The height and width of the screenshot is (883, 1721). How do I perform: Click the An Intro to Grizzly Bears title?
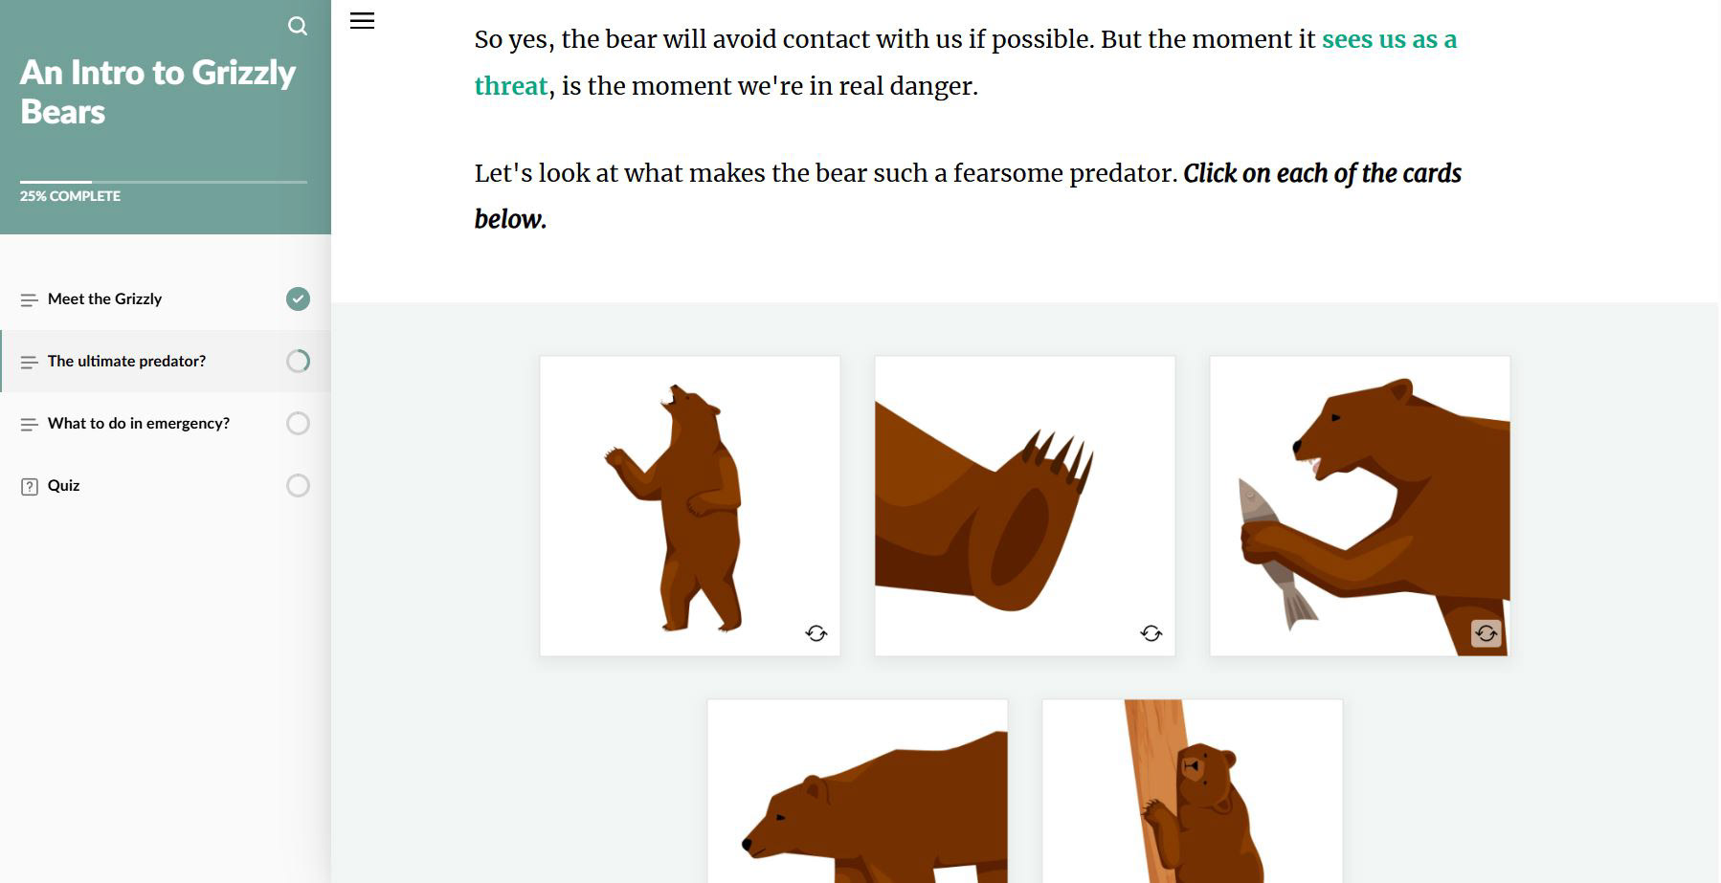[158, 92]
